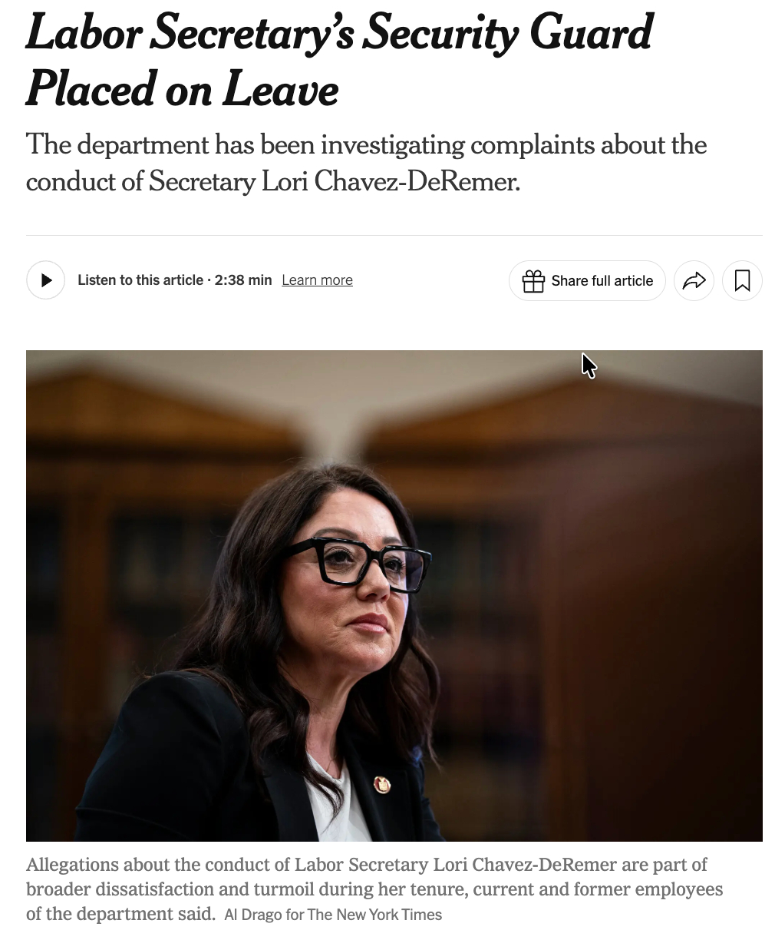Click the curved share arrow icon
775x940 pixels.
click(x=694, y=281)
